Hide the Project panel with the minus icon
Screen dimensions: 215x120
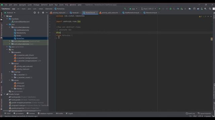click(47, 13)
